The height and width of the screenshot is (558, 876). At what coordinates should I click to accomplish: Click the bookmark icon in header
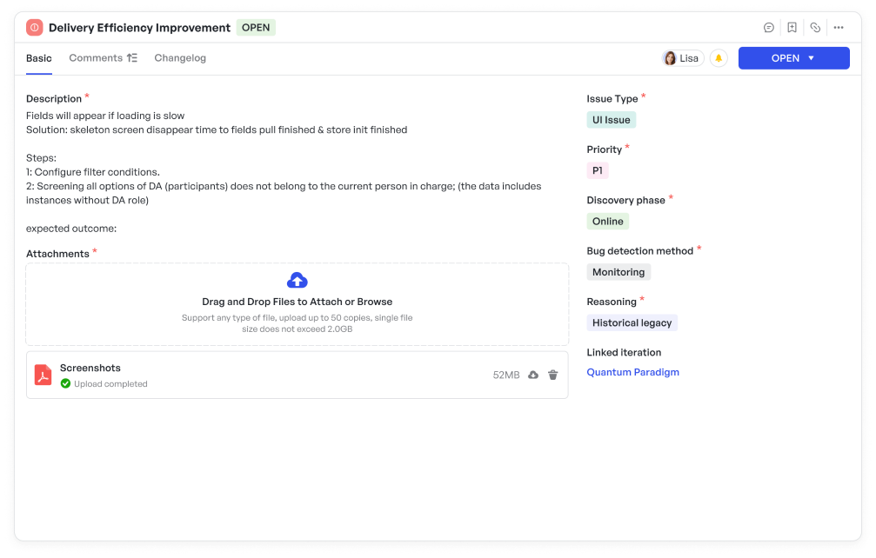[x=792, y=28]
